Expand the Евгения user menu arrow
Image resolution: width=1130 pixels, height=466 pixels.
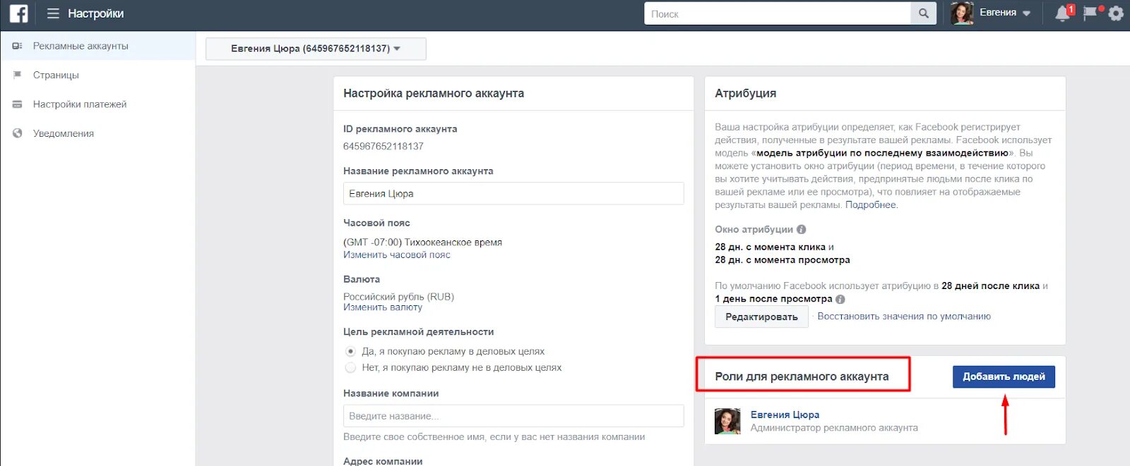click(1026, 13)
